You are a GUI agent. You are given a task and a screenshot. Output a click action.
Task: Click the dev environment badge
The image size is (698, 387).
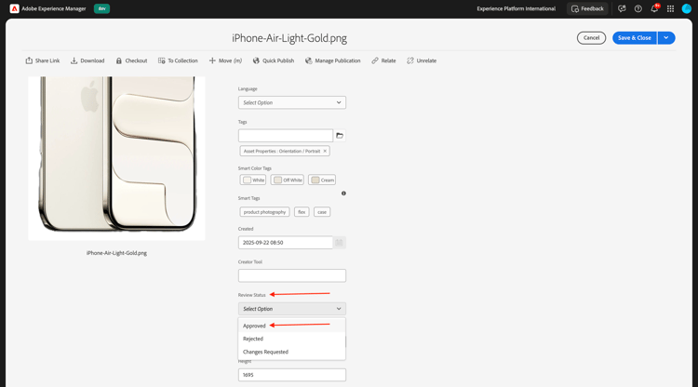(102, 8)
